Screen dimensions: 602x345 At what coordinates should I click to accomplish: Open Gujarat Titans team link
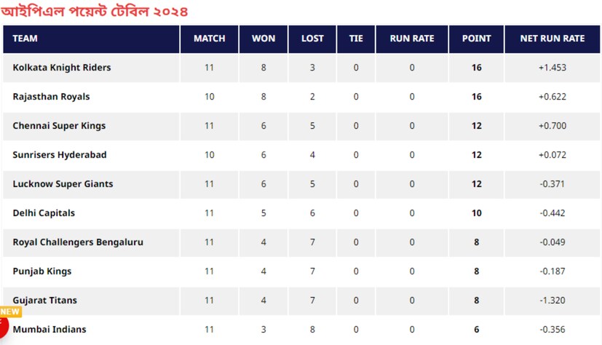[x=45, y=301]
